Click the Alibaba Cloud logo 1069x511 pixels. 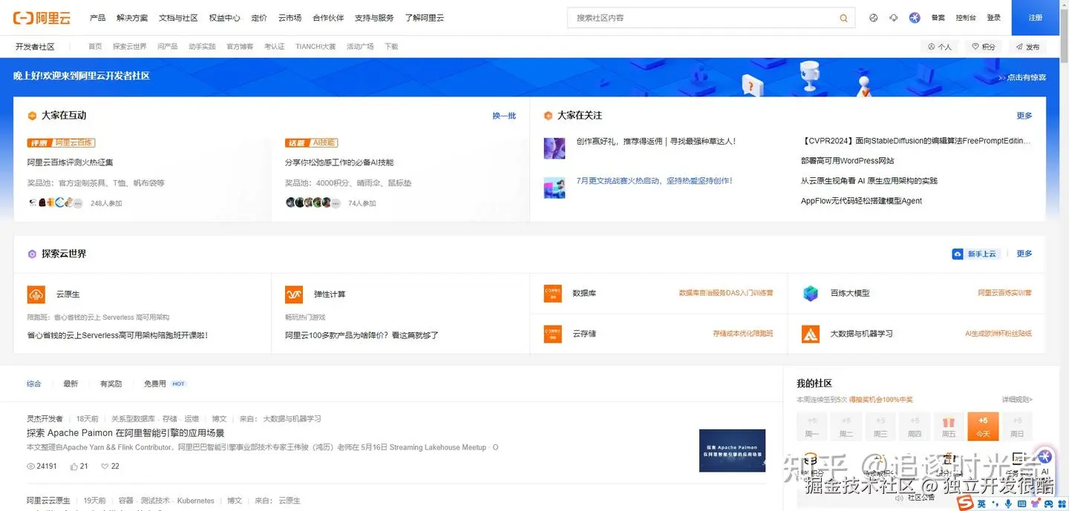coord(42,18)
